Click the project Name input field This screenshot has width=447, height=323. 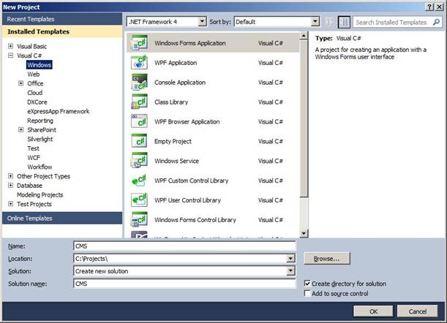click(x=185, y=246)
